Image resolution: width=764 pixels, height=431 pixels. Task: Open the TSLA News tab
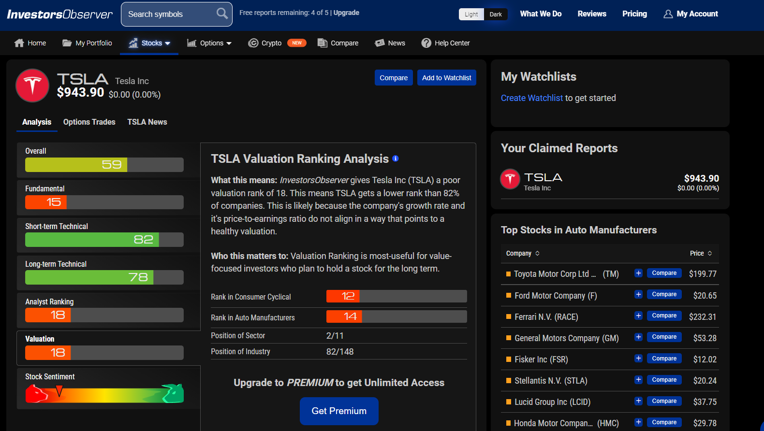147,122
